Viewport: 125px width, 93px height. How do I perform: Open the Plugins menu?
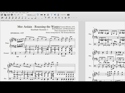(24, 13)
